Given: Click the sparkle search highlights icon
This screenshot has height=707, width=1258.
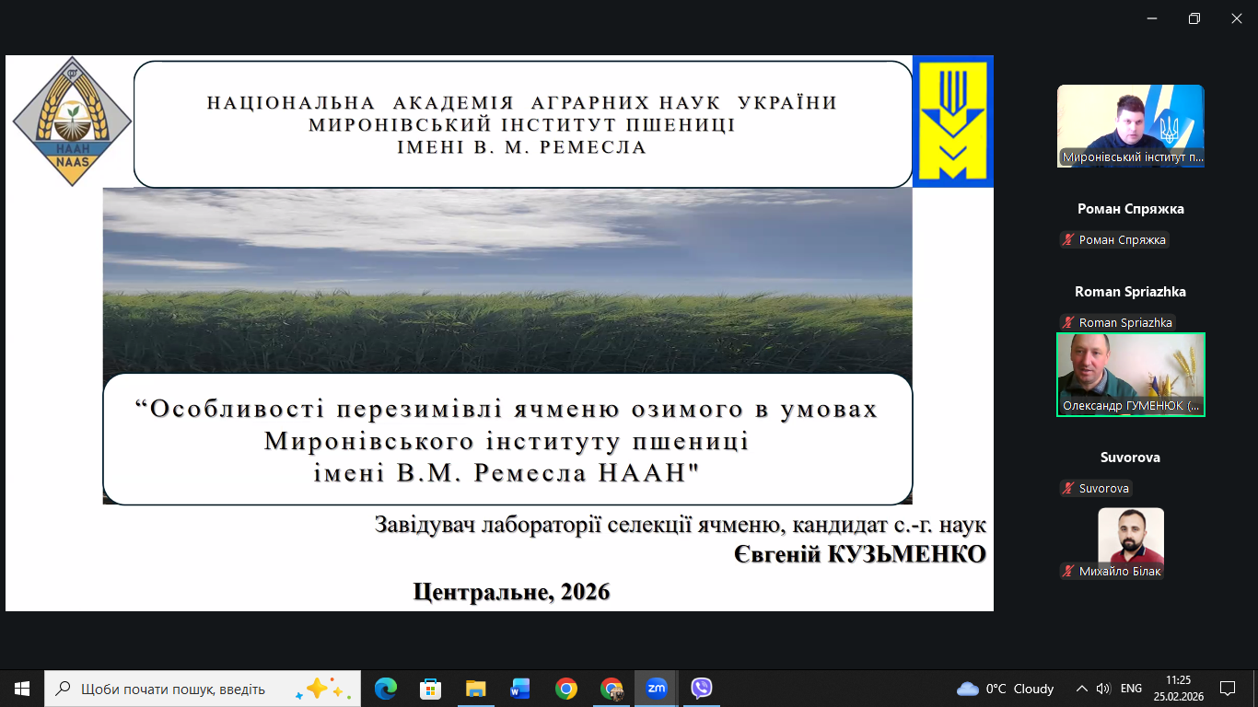Looking at the screenshot, I should pos(324,689).
